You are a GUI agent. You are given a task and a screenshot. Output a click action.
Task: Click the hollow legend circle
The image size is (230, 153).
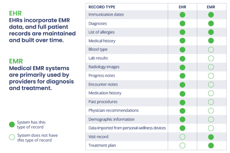click(x=12, y=137)
